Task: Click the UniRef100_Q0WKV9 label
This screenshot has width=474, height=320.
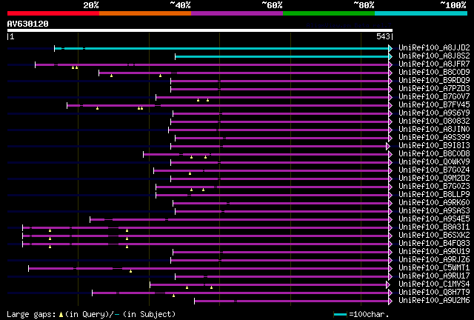Action: click(x=434, y=161)
